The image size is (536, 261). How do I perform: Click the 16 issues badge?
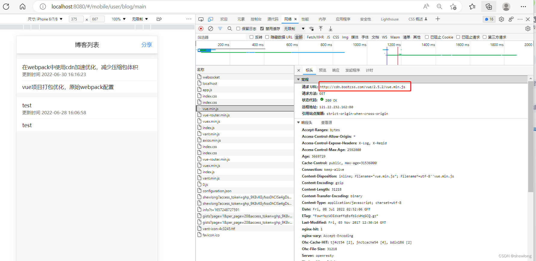(489, 19)
